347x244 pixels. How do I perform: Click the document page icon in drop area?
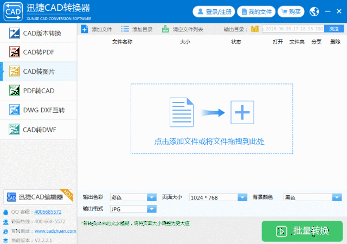coord(182,112)
